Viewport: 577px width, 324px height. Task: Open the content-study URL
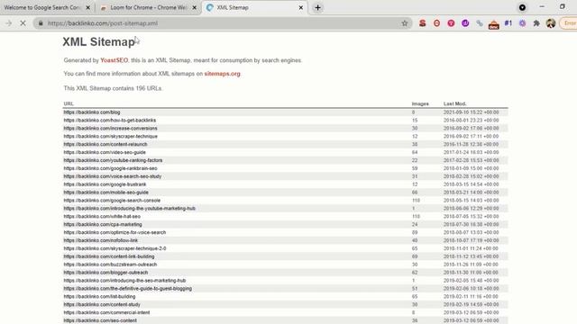[x=102, y=304]
